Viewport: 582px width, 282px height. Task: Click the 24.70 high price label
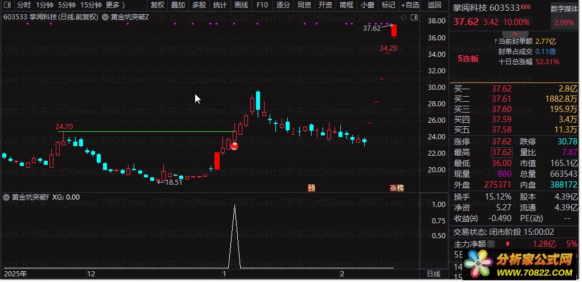point(64,127)
